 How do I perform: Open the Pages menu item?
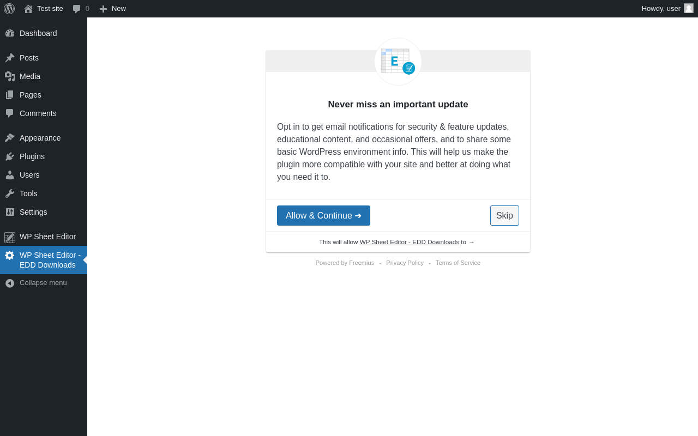click(x=44, y=95)
